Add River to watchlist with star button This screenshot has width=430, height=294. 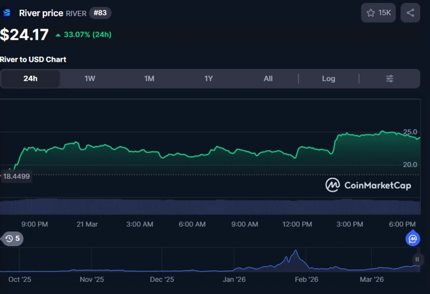pyautogui.click(x=378, y=13)
